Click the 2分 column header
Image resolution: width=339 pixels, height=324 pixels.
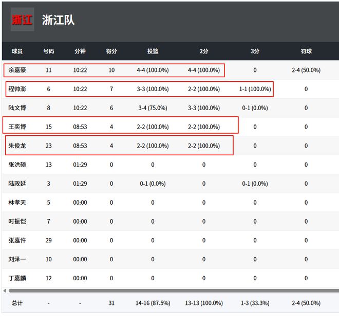[x=204, y=51]
